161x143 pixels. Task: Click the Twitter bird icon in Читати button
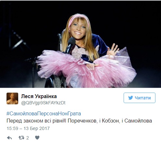coord(130,98)
